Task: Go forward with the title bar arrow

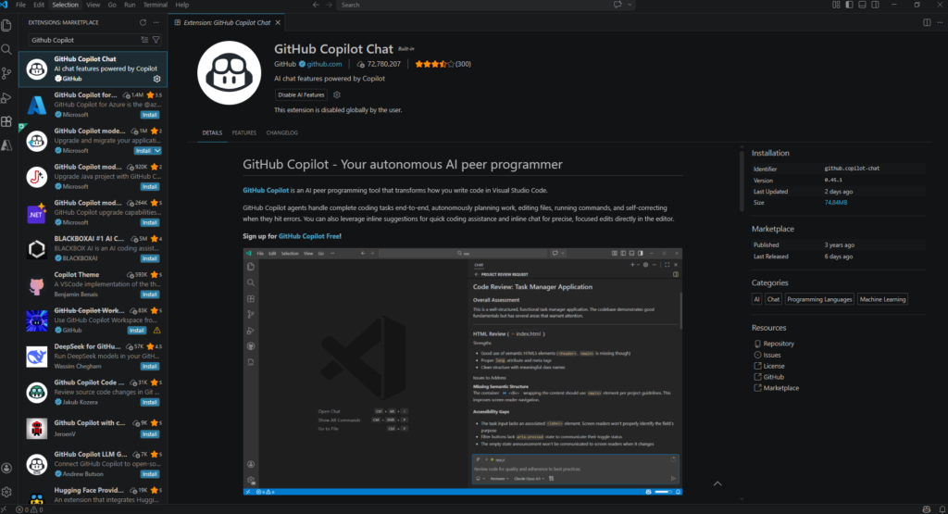Action: [329, 5]
